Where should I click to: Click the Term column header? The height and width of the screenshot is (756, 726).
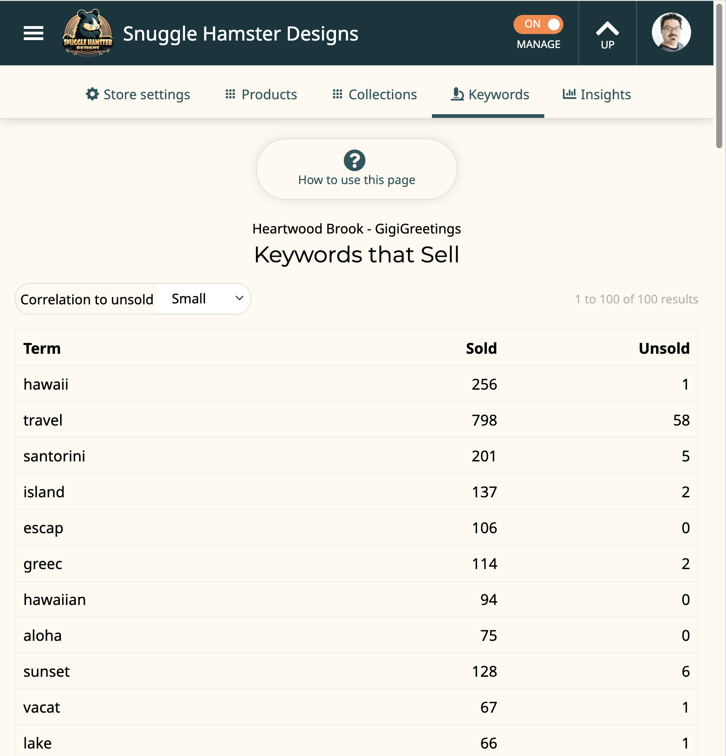click(x=42, y=349)
